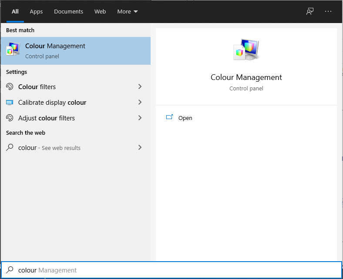The height and width of the screenshot is (279, 343).
Task: Click the Colour filters palette icon
Action: 10,86
